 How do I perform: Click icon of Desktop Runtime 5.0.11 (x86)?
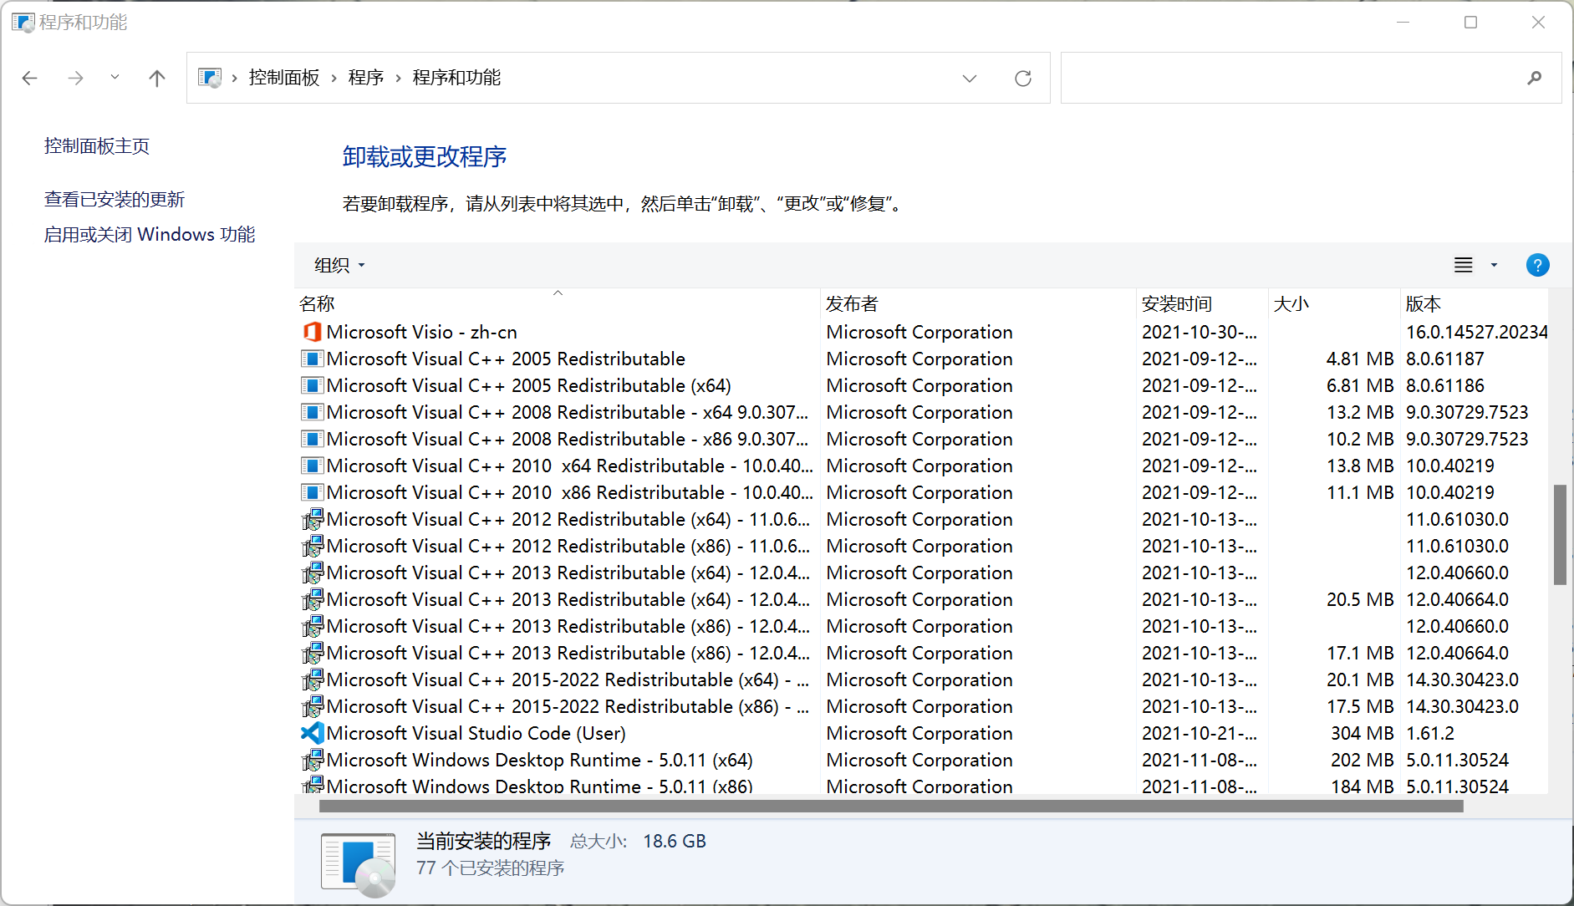(x=313, y=785)
